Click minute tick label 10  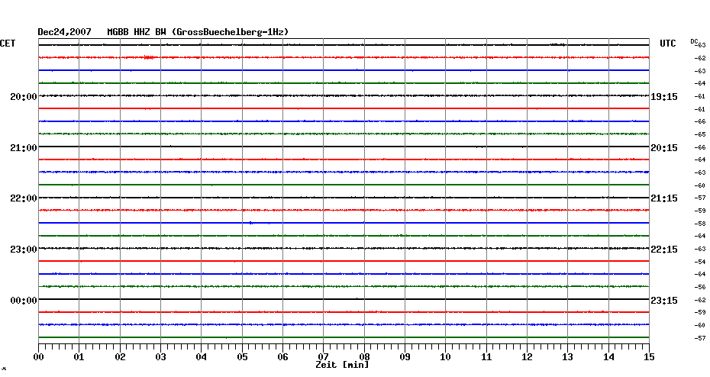[446, 357]
